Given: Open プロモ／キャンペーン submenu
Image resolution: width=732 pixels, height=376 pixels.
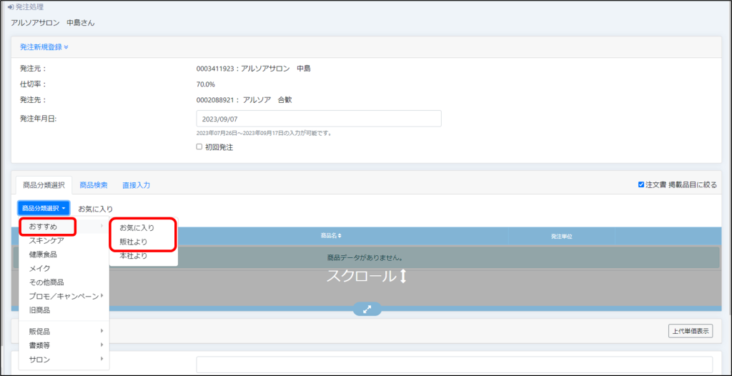Looking at the screenshot, I should (64, 296).
